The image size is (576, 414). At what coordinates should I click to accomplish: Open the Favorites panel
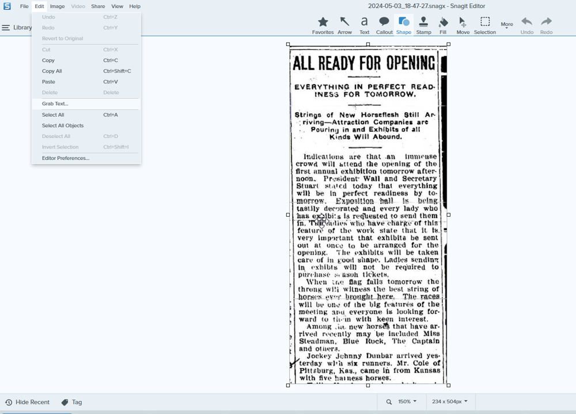pyautogui.click(x=323, y=24)
